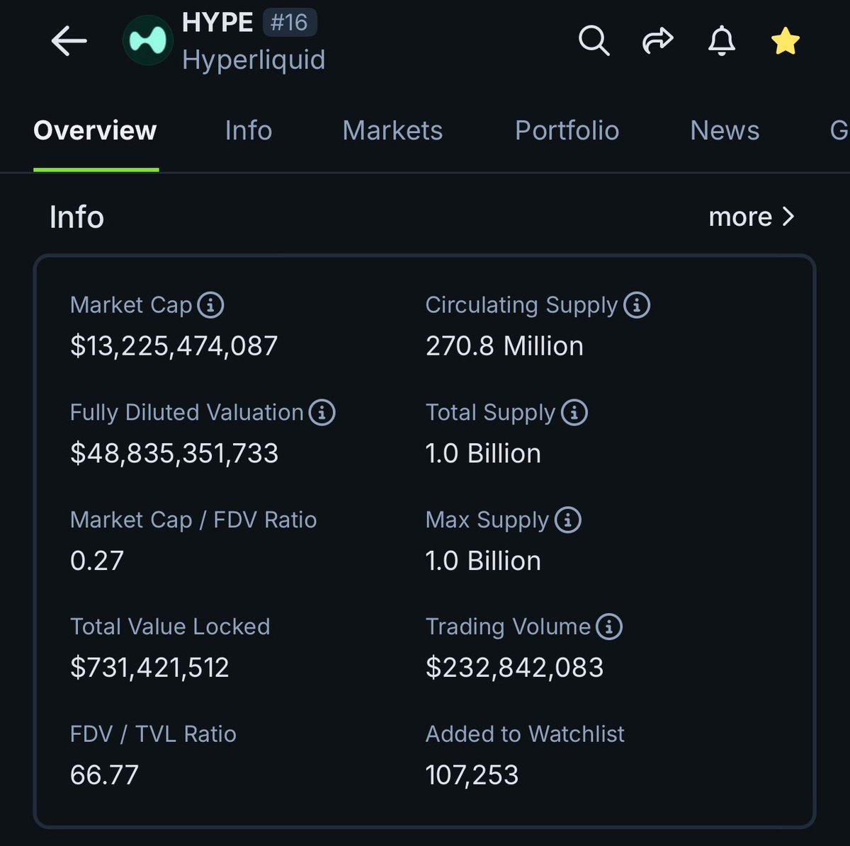The width and height of the screenshot is (850, 846).
Task: Tap the Hyperliquid name text
Action: (x=254, y=60)
